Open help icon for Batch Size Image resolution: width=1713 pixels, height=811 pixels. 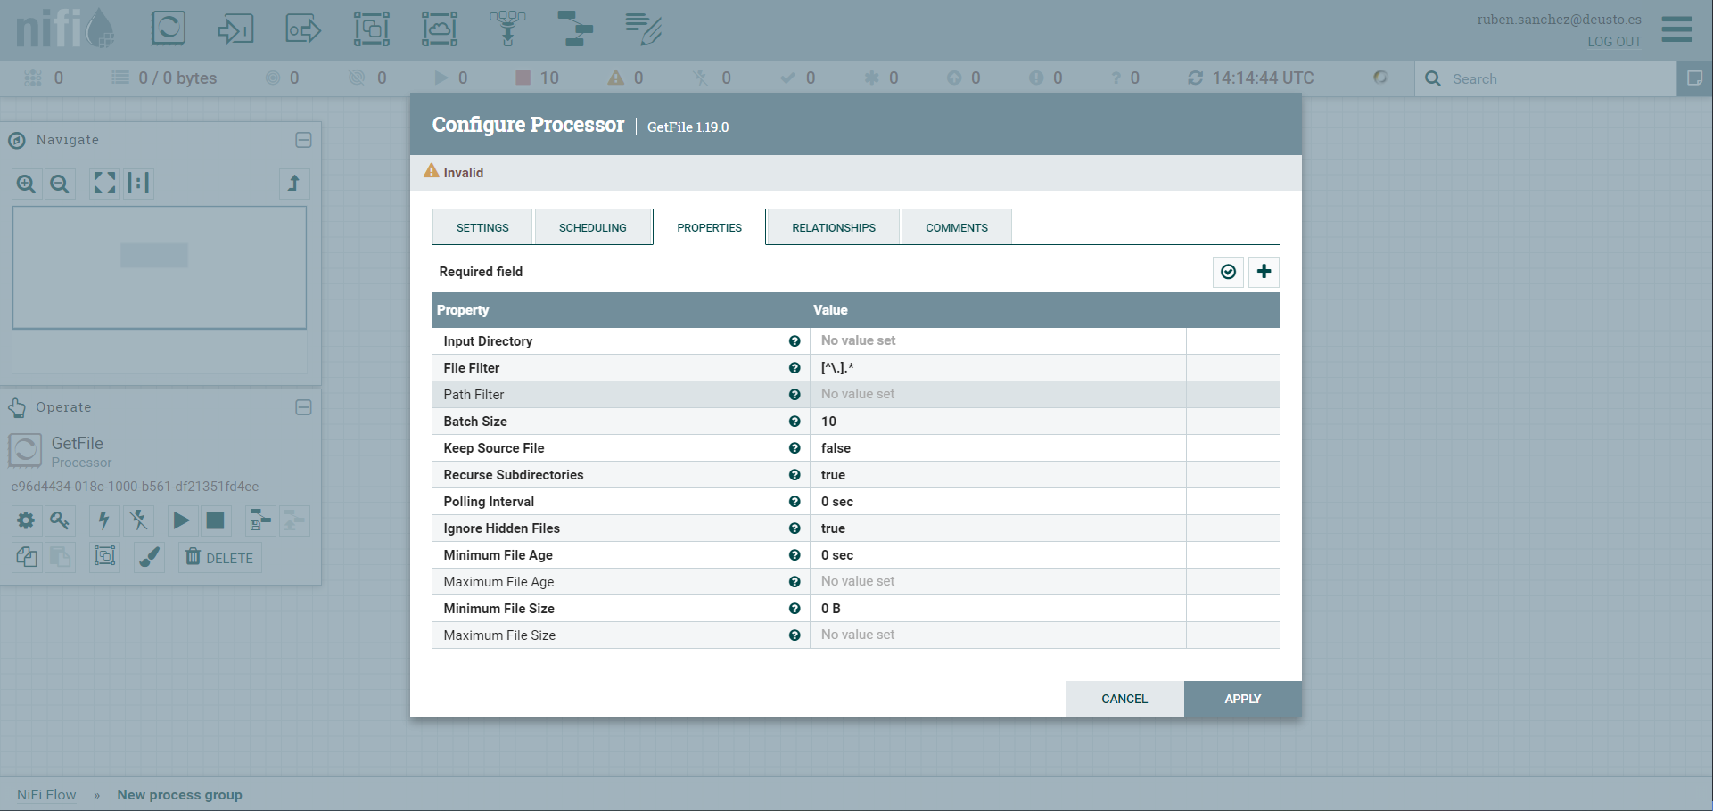(795, 422)
